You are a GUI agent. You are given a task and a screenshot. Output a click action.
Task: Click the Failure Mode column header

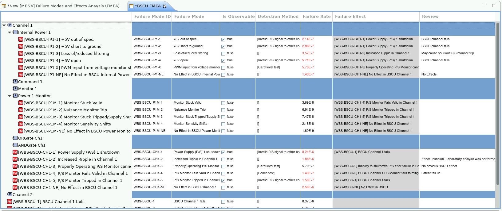196,17
